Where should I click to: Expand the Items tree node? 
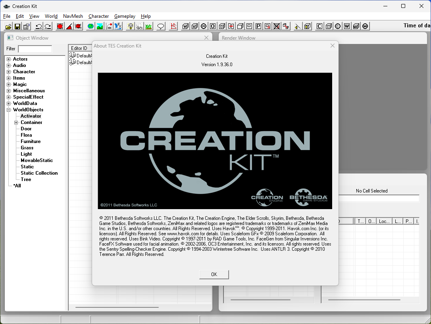tap(8, 78)
